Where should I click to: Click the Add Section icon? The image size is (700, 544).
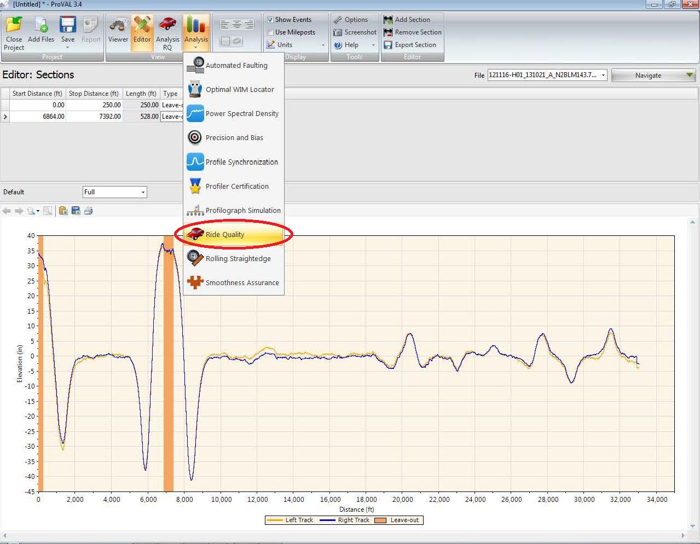coord(388,20)
